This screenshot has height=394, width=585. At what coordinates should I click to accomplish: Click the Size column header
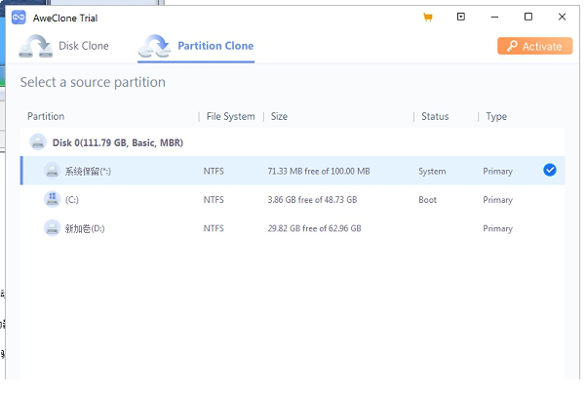coord(279,117)
